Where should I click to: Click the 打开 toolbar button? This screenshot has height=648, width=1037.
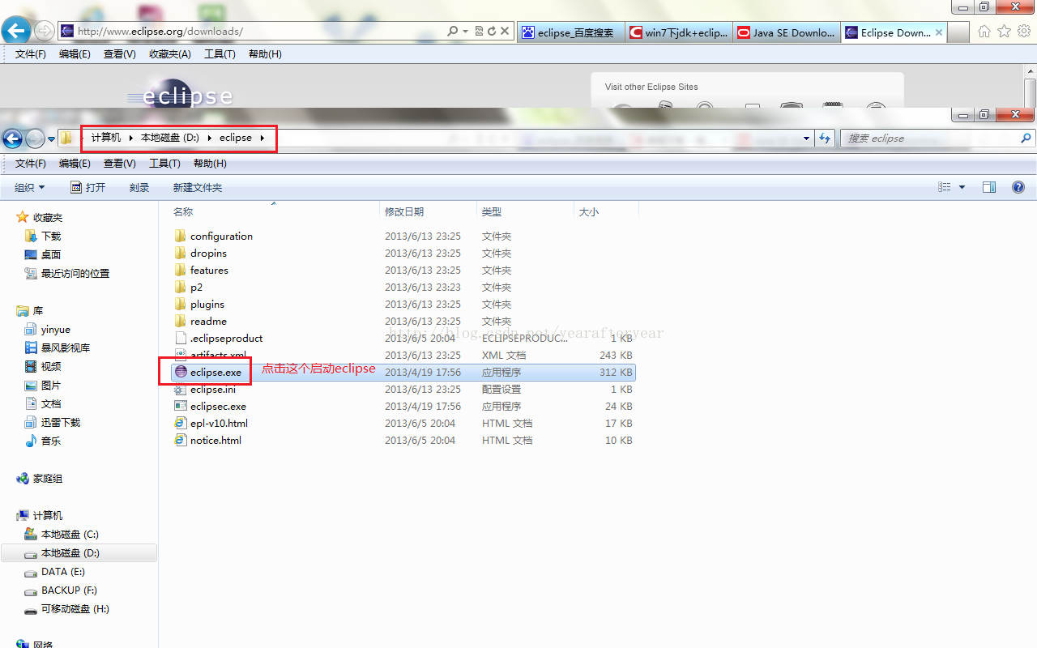[88, 187]
